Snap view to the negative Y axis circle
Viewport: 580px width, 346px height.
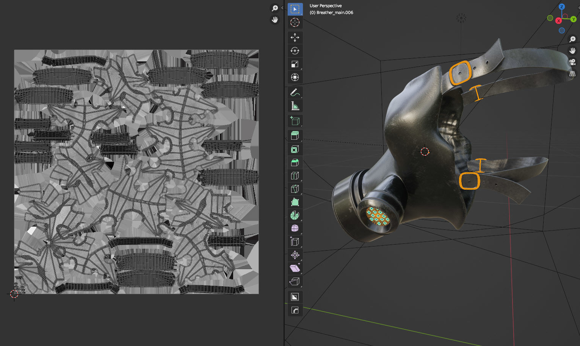(550, 18)
